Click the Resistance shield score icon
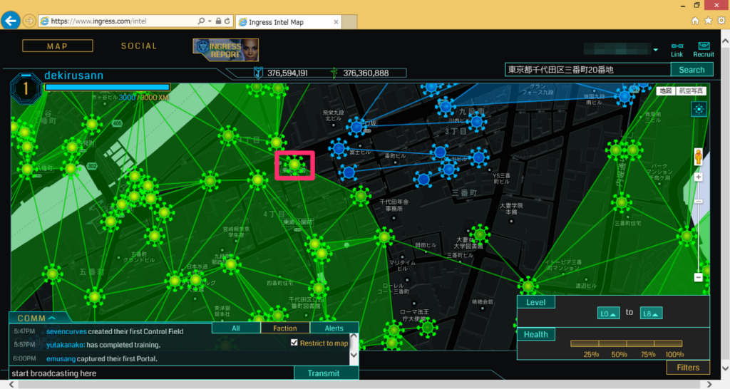 click(x=258, y=73)
